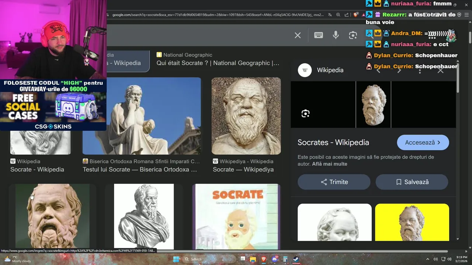Open Task View on taskbar
This screenshot has width=472, height=265.
[242, 259]
